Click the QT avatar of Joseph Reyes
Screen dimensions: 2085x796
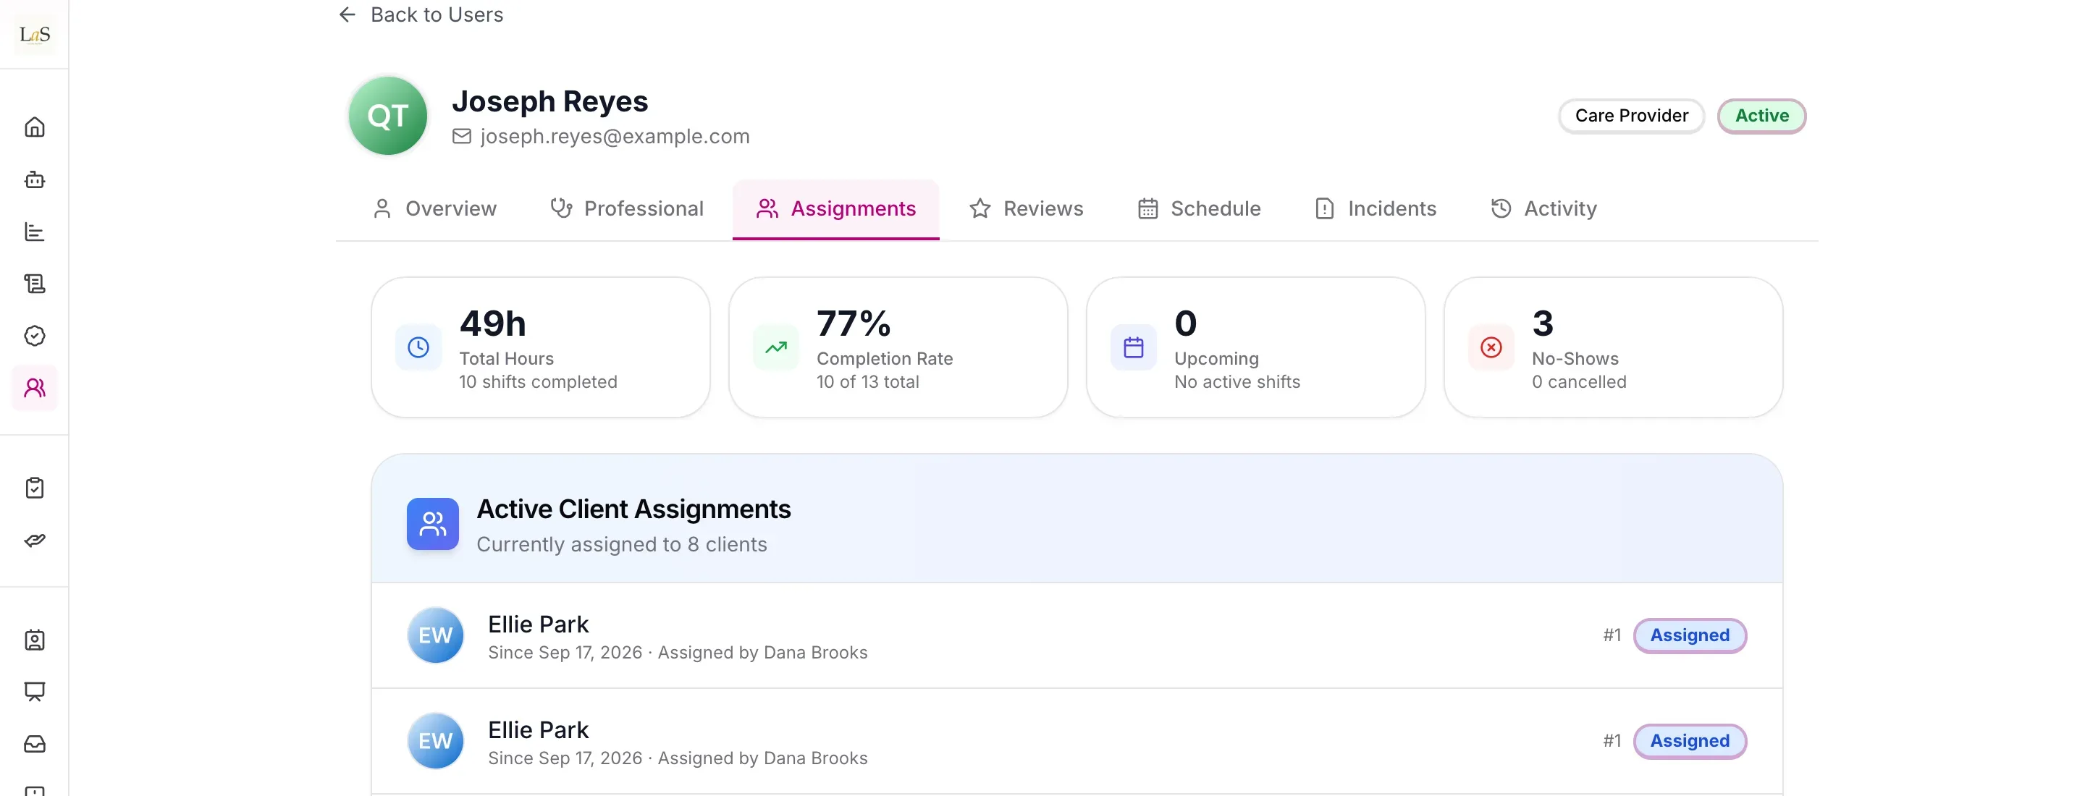click(388, 116)
